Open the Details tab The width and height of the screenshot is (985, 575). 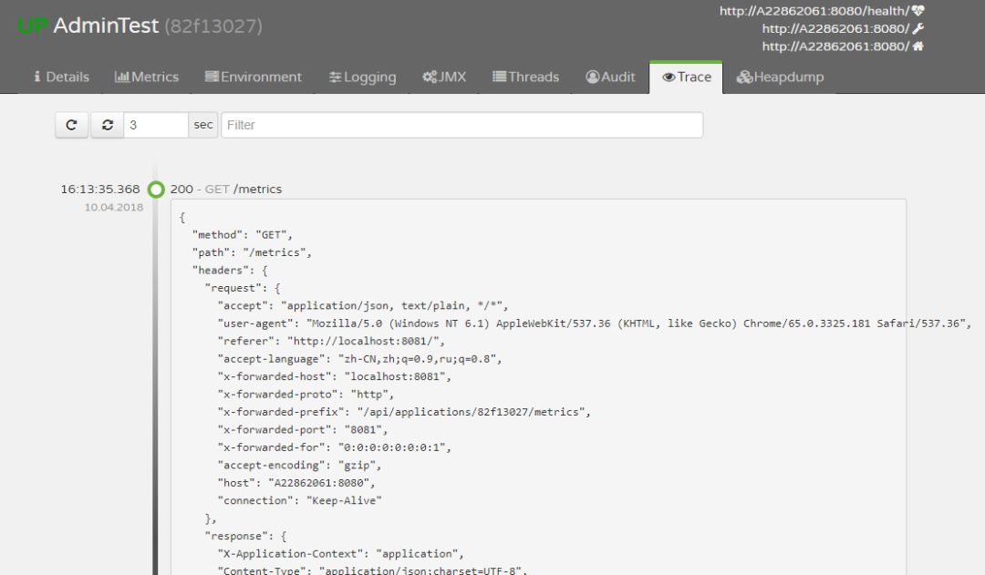pos(61,77)
